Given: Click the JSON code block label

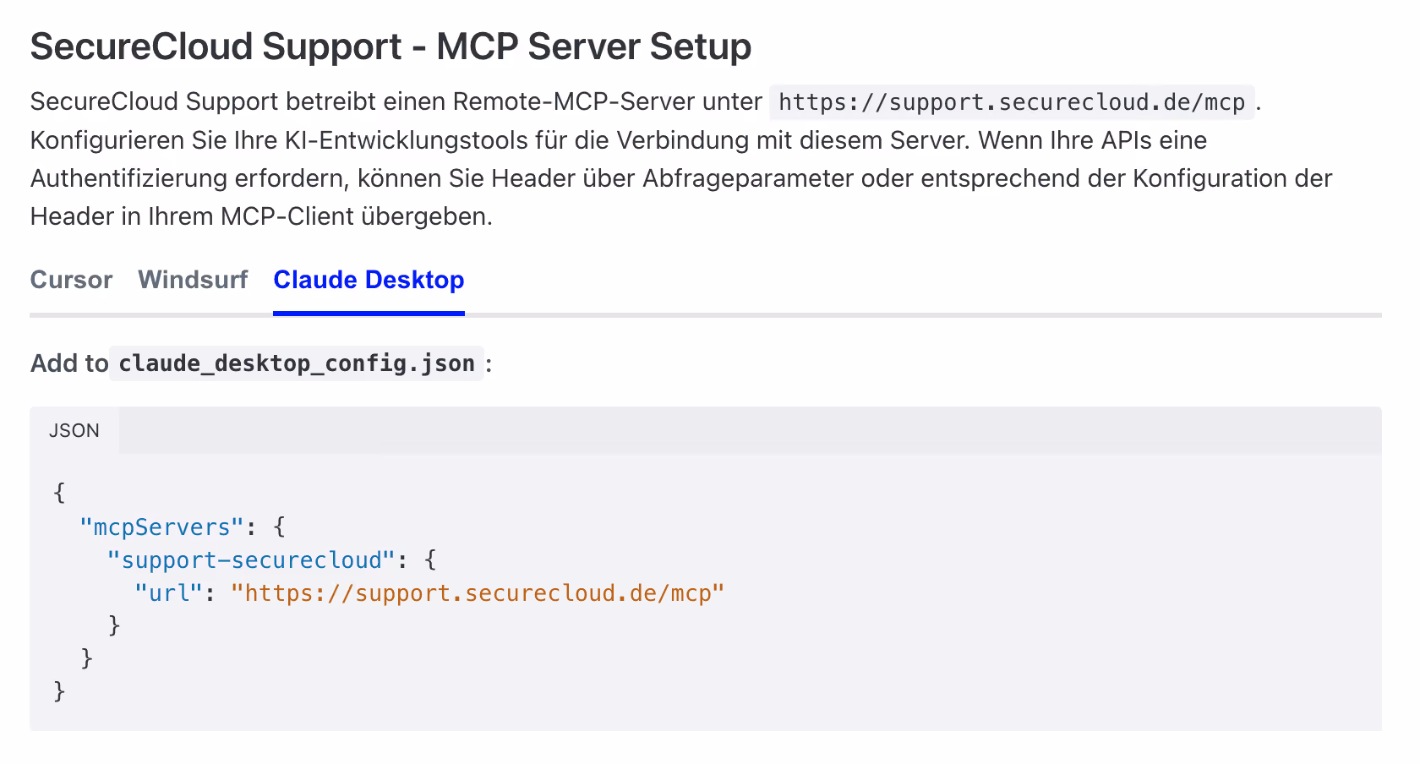Looking at the screenshot, I should click(x=74, y=430).
